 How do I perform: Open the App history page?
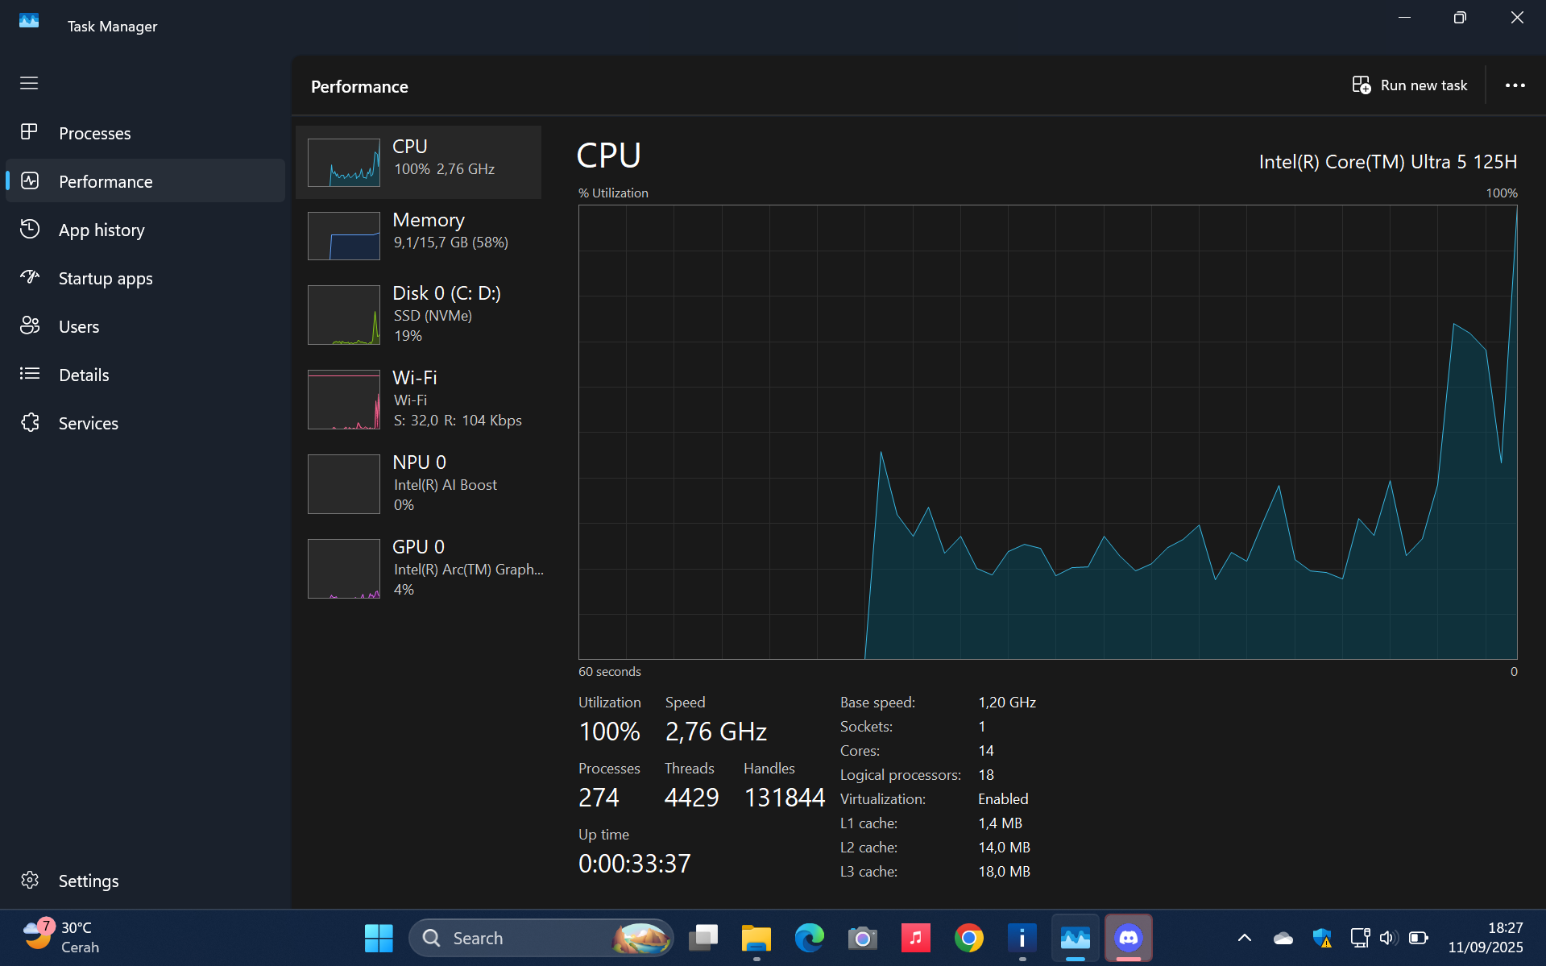pyautogui.click(x=146, y=230)
